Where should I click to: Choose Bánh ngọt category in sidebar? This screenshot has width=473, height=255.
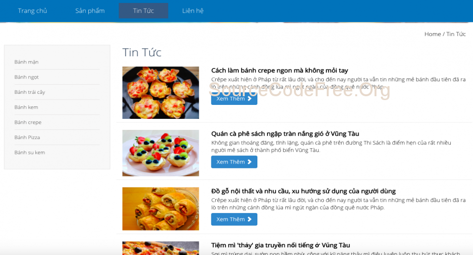[x=27, y=77]
